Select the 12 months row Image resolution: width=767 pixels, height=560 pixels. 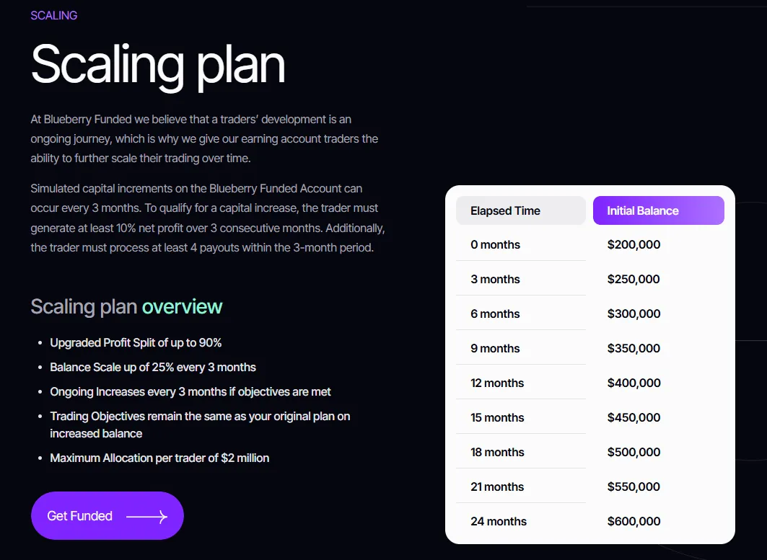click(497, 383)
